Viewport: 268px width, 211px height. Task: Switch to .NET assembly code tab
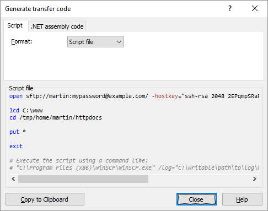(x=57, y=26)
